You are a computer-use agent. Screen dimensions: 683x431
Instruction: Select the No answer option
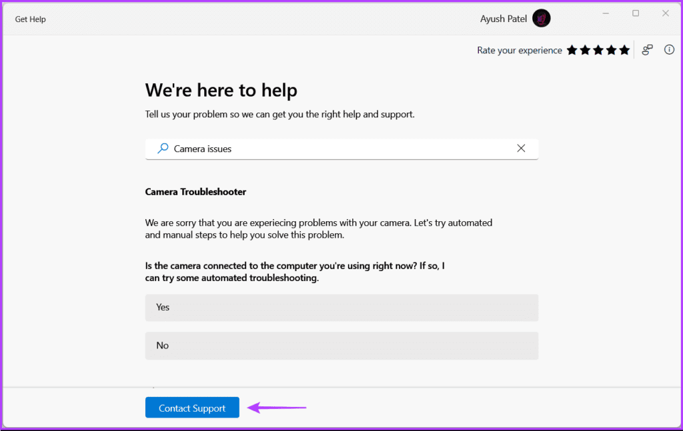coord(341,346)
